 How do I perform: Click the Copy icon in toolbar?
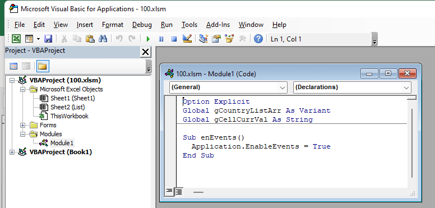pyautogui.click(x=77, y=39)
